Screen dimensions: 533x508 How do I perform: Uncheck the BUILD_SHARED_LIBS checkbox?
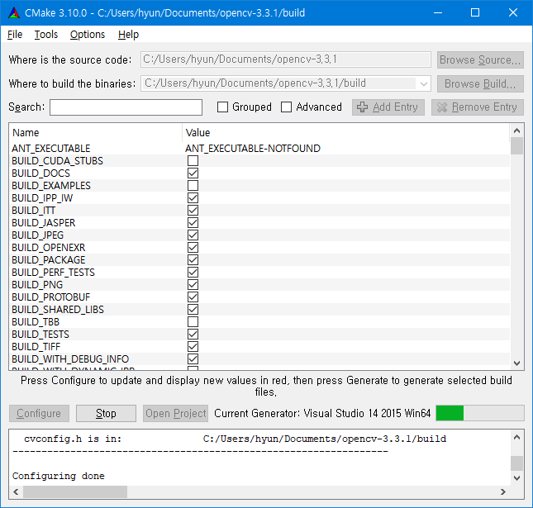point(193,310)
